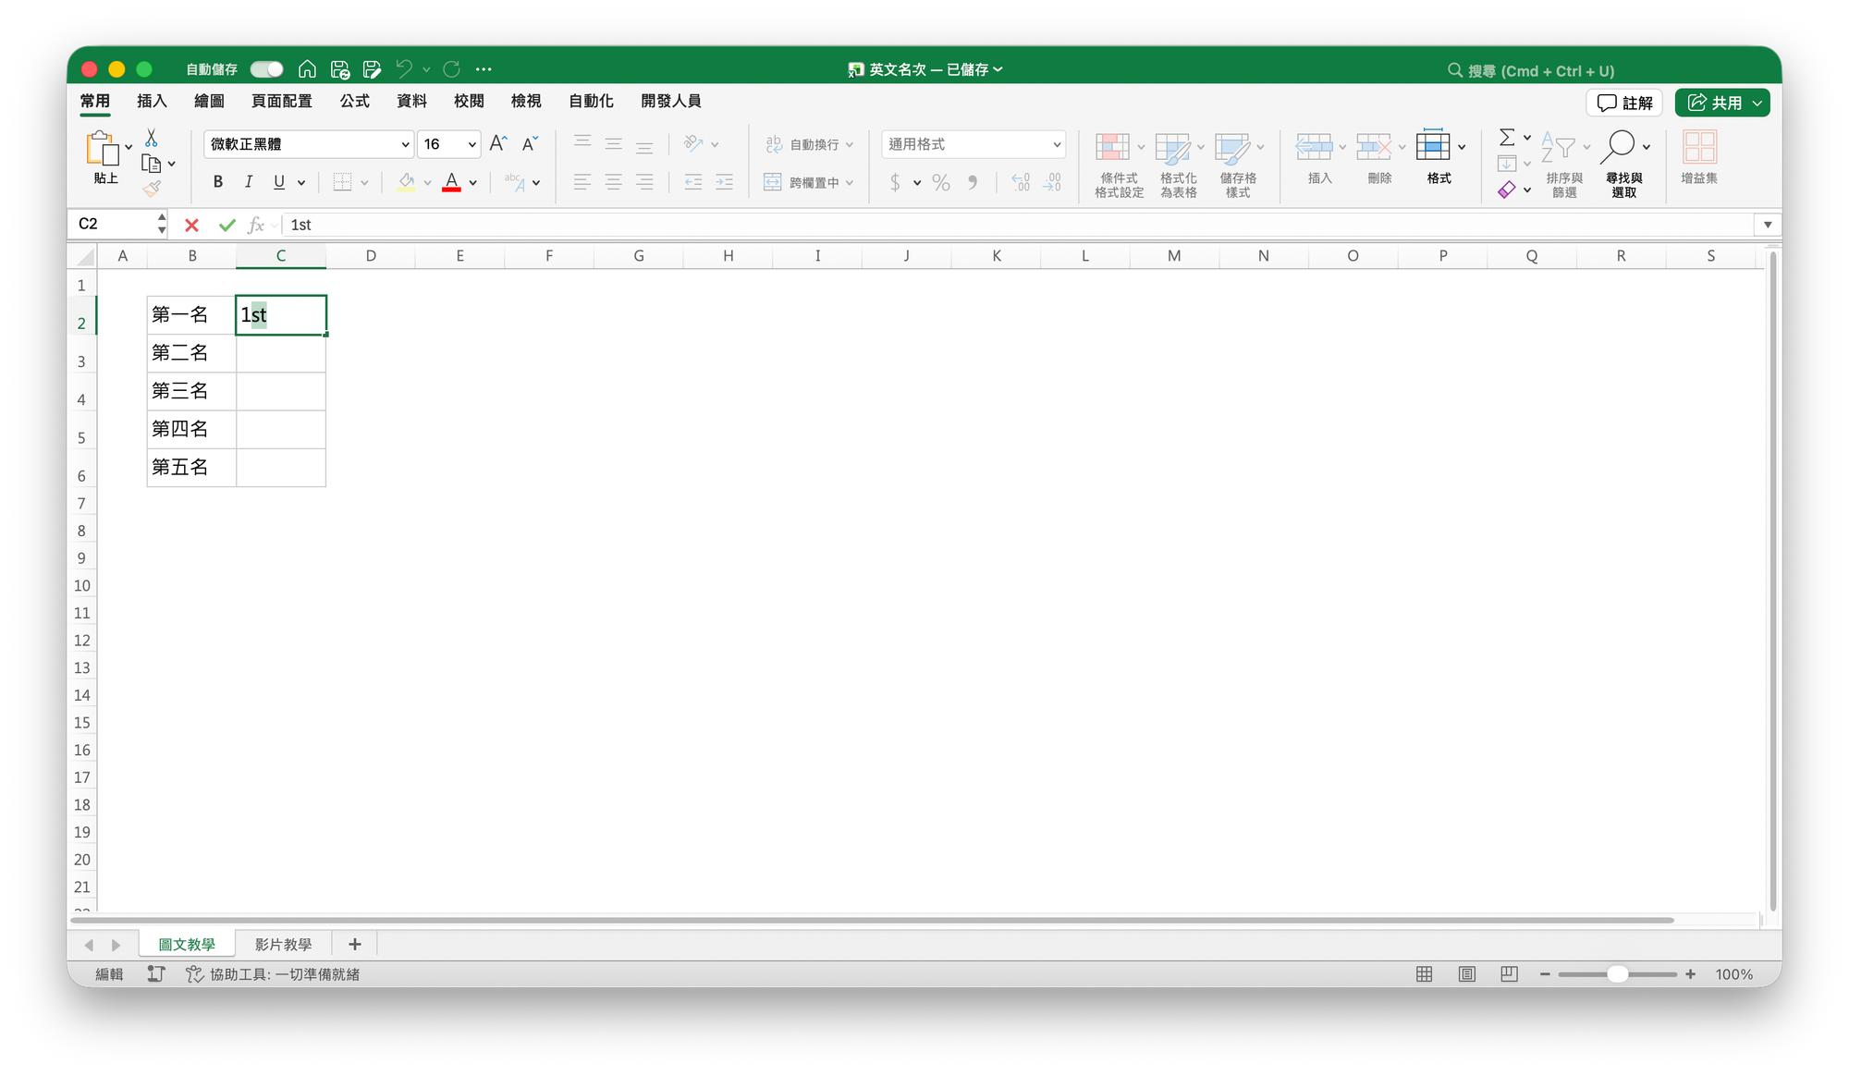Toggle italic formatting
The image size is (1849, 1076).
tap(248, 182)
